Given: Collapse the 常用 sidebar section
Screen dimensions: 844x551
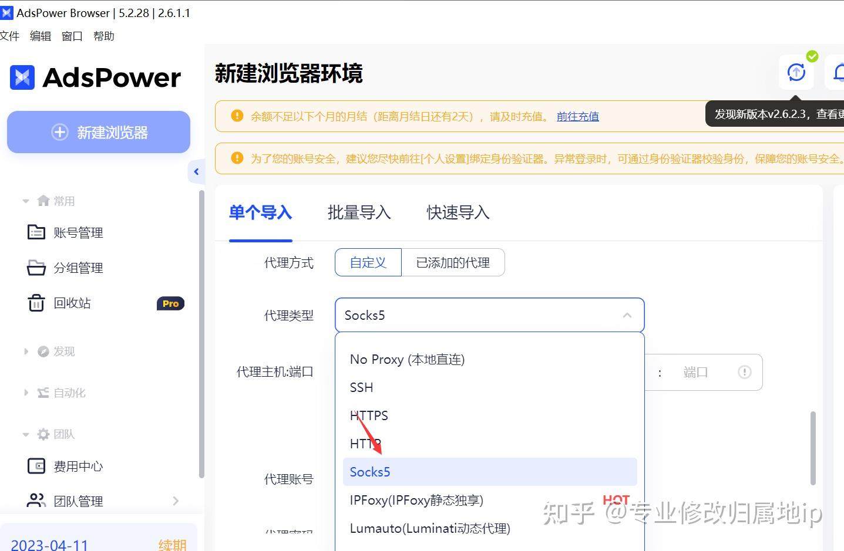Looking at the screenshot, I should coord(26,200).
